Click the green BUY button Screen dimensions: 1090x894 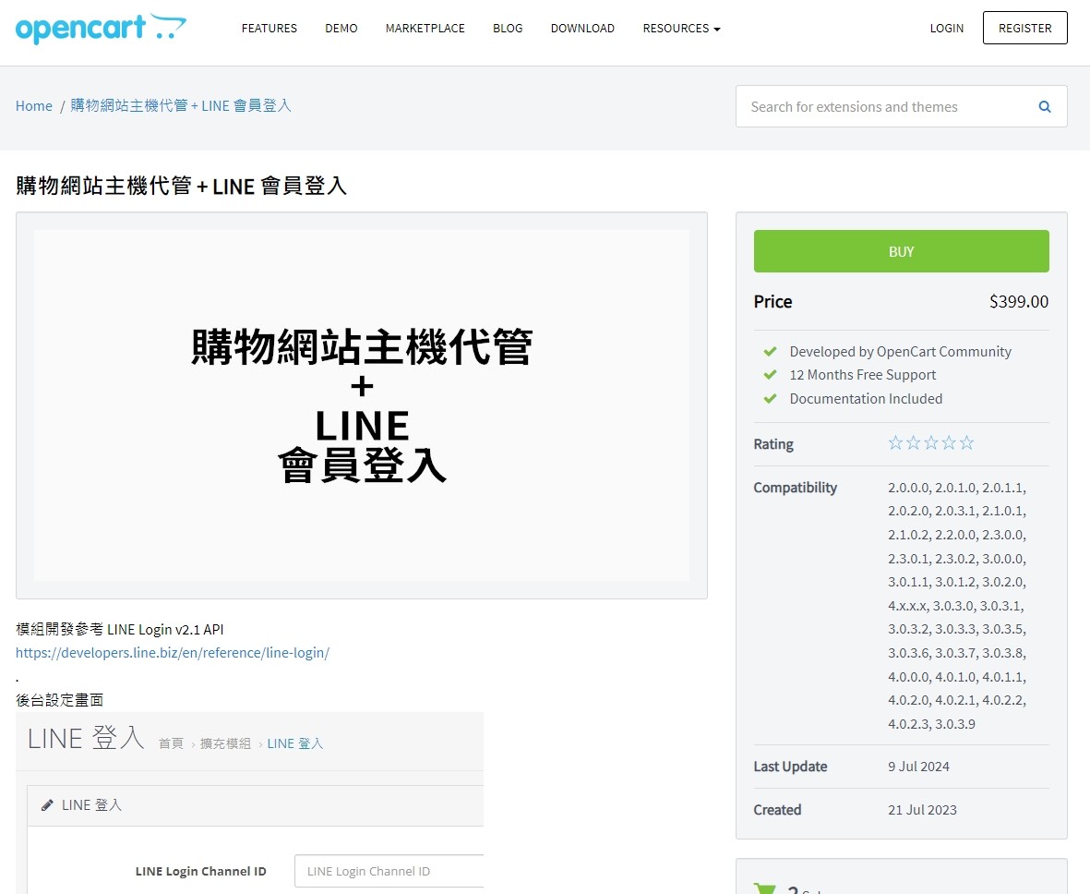(901, 251)
